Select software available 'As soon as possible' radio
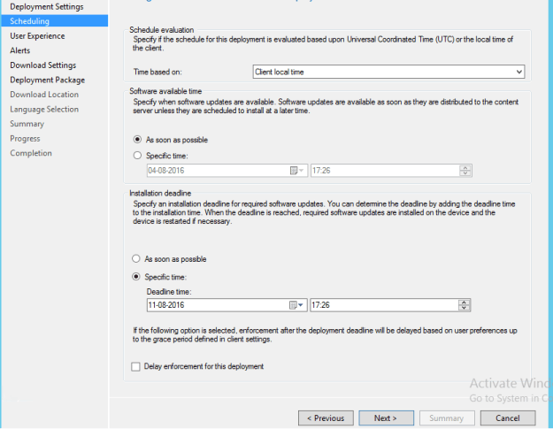The image size is (553, 429). click(137, 140)
